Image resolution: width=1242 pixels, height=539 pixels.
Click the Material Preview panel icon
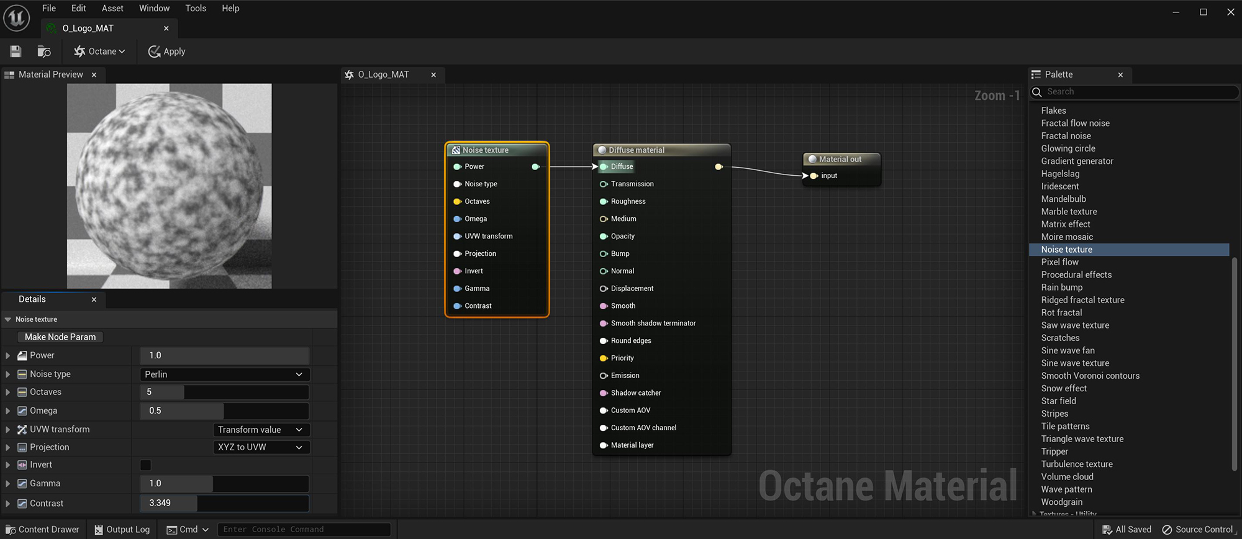tap(9, 75)
